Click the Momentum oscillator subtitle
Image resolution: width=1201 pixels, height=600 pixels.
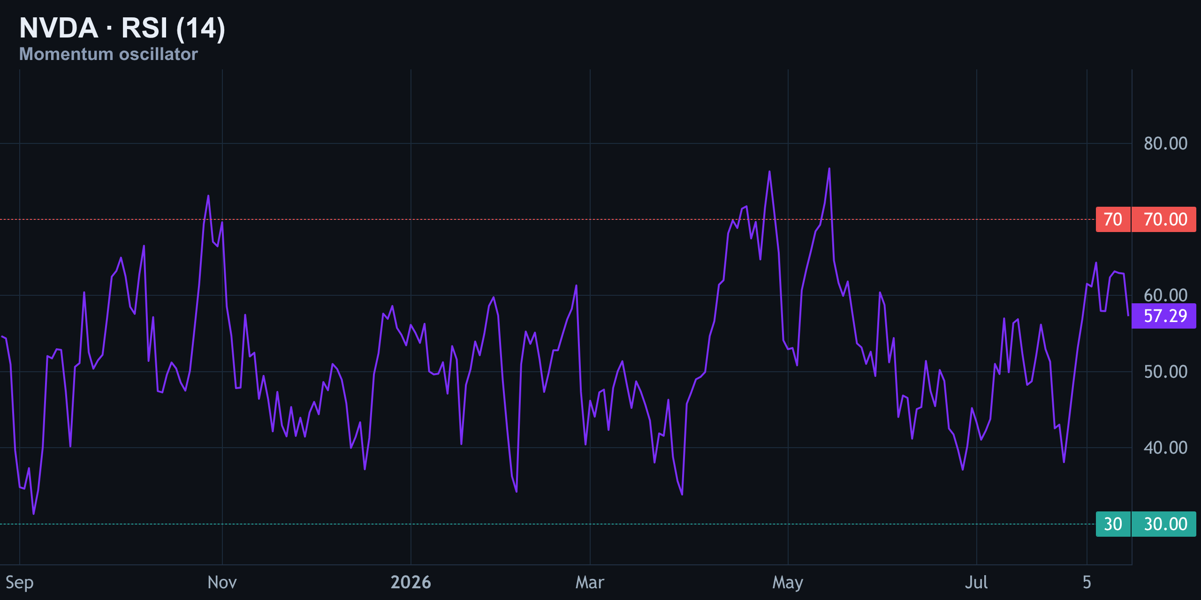(108, 54)
